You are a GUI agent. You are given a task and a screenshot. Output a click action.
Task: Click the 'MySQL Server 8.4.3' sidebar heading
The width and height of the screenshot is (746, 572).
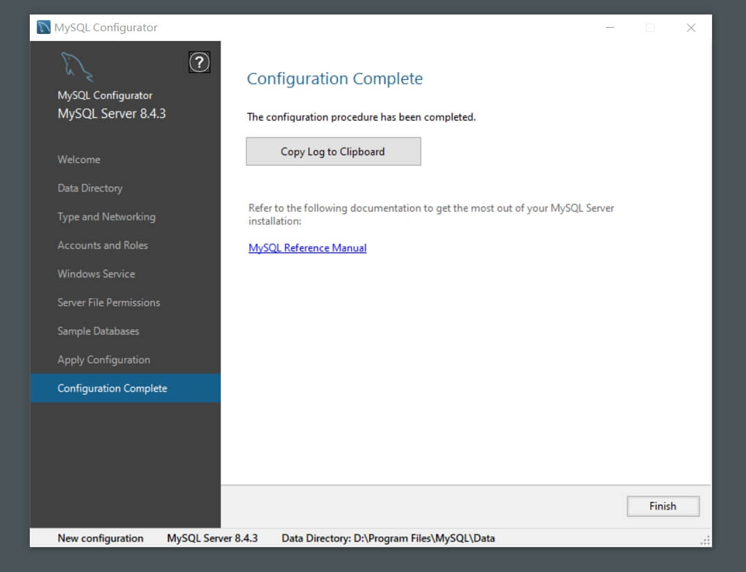click(111, 114)
